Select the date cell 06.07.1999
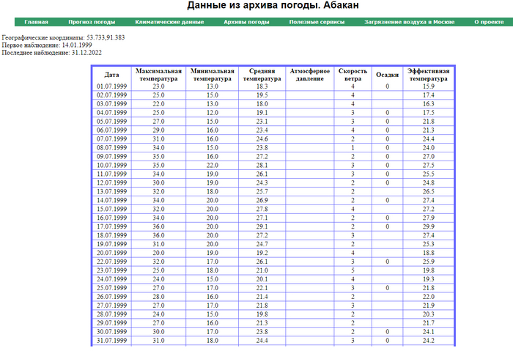The image size is (513, 351). pos(111,130)
